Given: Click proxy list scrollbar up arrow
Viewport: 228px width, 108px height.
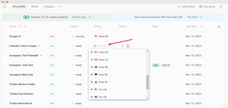Looking at the screenshot, I should tap(148, 50).
